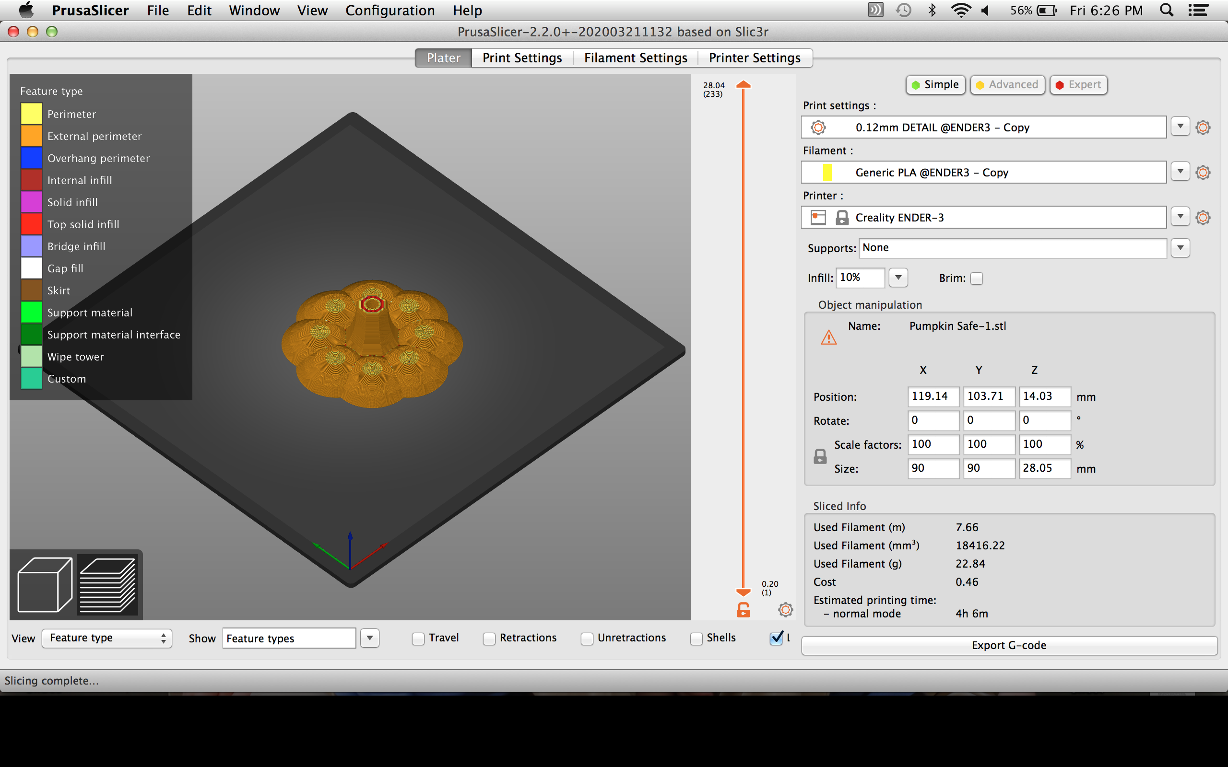This screenshot has width=1228, height=767.
Task: Open the PrusaSlicer app menu
Action: (90, 10)
